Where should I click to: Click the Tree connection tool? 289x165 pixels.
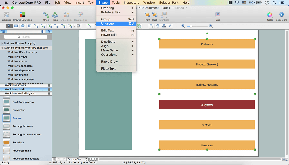click(x=55, y=16)
